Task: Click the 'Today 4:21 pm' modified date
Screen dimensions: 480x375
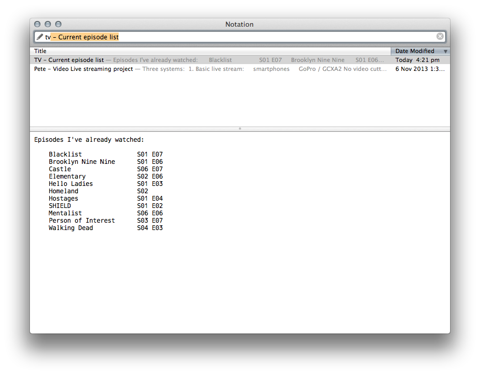Action: 418,60
